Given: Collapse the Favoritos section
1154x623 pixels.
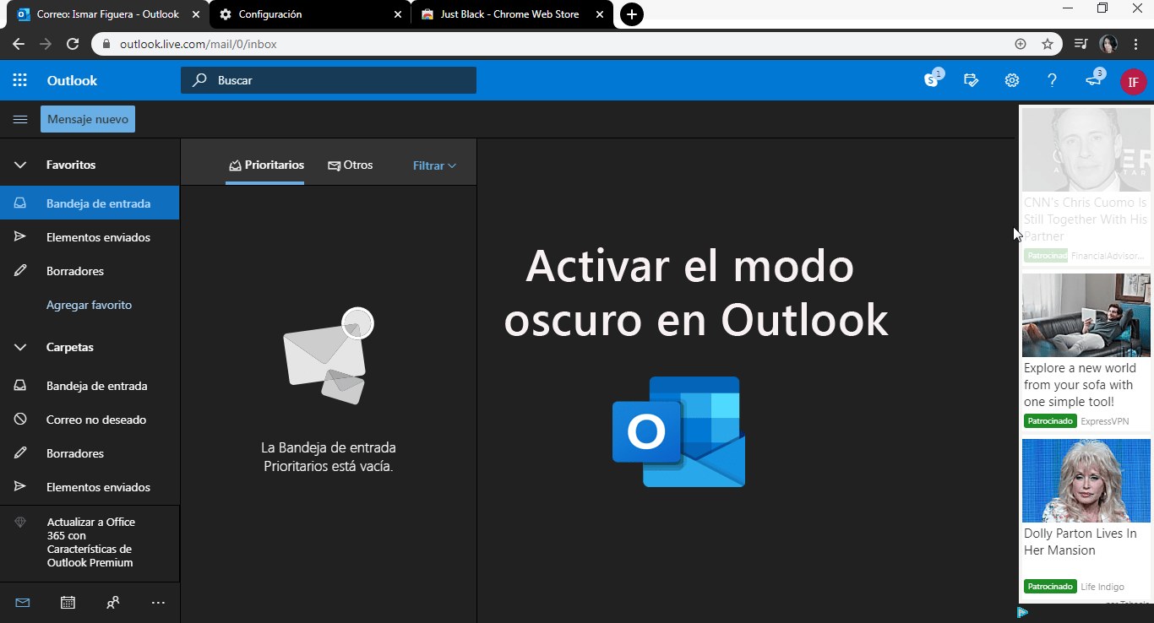Looking at the screenshot, I should tap(20, 165).
